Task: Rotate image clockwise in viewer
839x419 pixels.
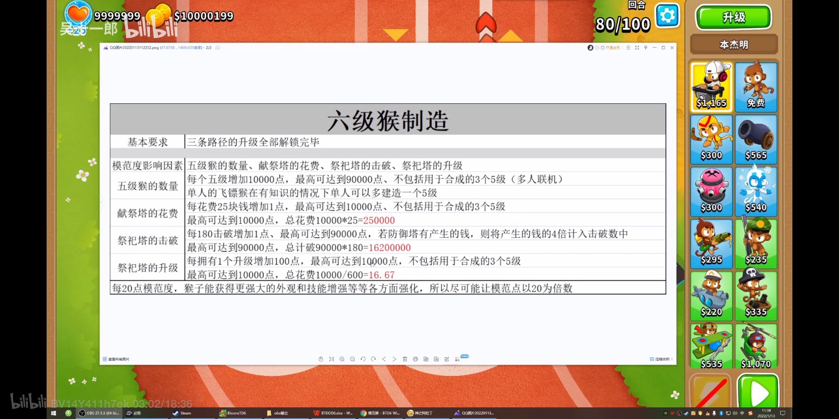Action: click(373, 359)
